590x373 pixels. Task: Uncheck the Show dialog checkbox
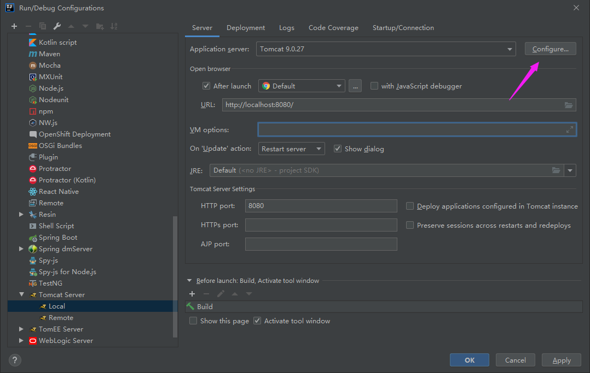(x=338, y=149)
